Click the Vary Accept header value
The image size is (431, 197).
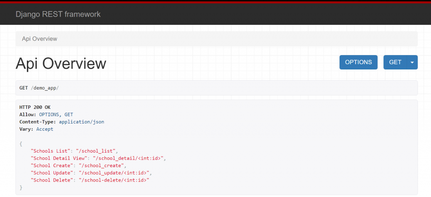pos(45,129)
